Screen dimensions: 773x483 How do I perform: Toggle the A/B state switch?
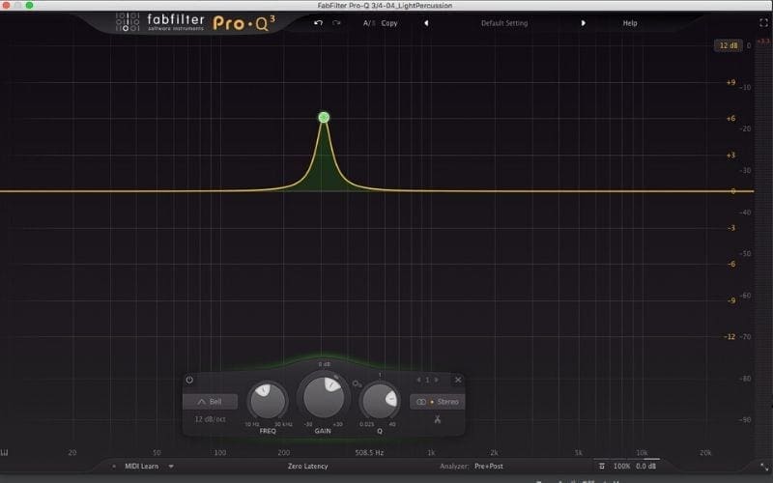click(x=369, y=23)
